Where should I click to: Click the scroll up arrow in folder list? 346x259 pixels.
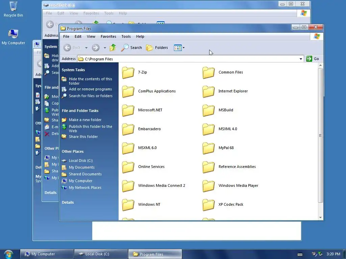coord(320,65)
